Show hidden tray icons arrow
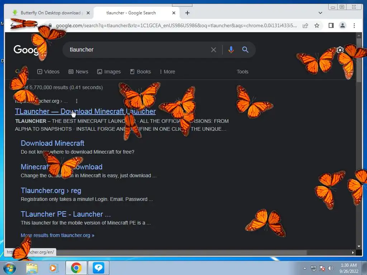The image size is (367, 275). click(305, 268)
